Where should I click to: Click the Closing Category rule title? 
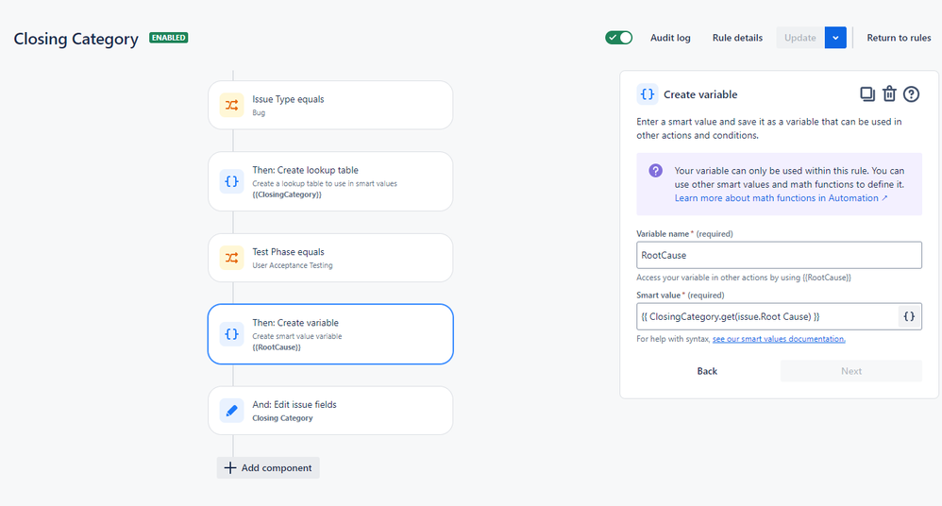(x=76, y=39)
